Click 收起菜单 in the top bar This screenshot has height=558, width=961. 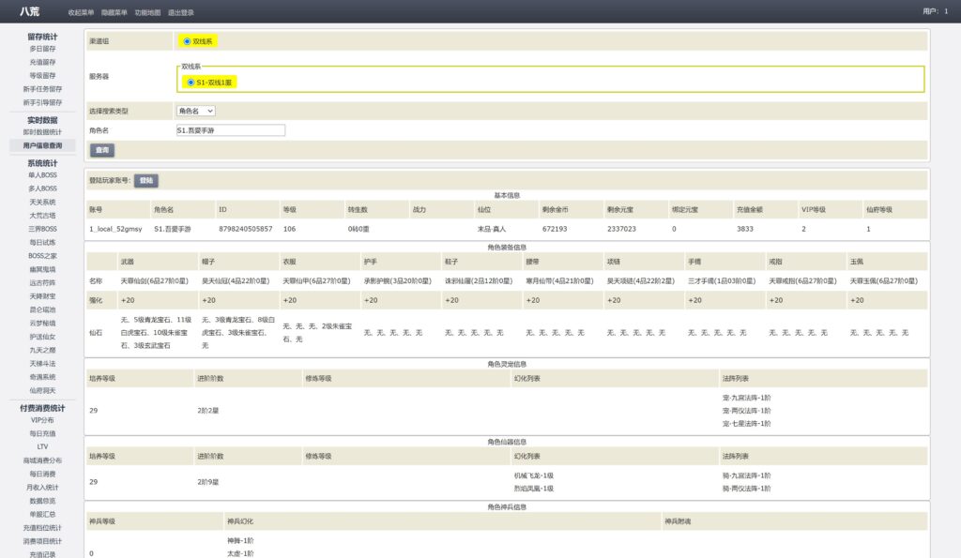pyautogui.click(x=81, y=12)
